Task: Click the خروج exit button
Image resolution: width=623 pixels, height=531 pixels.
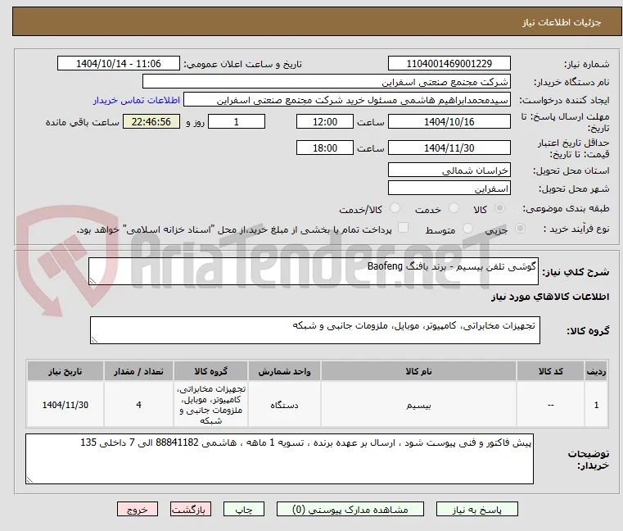Action: coord(138,510)
